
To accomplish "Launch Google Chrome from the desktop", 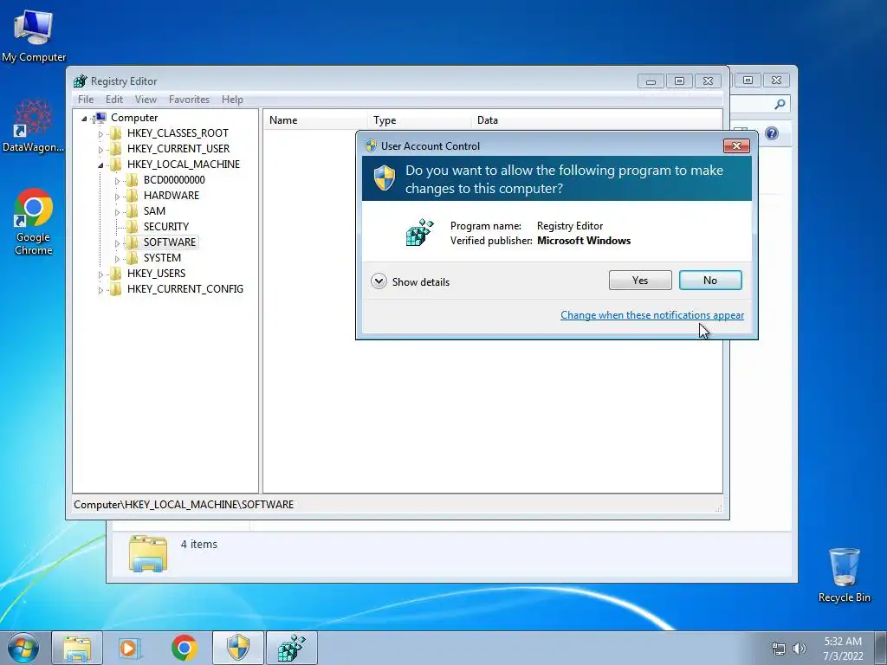I will 34,222.
